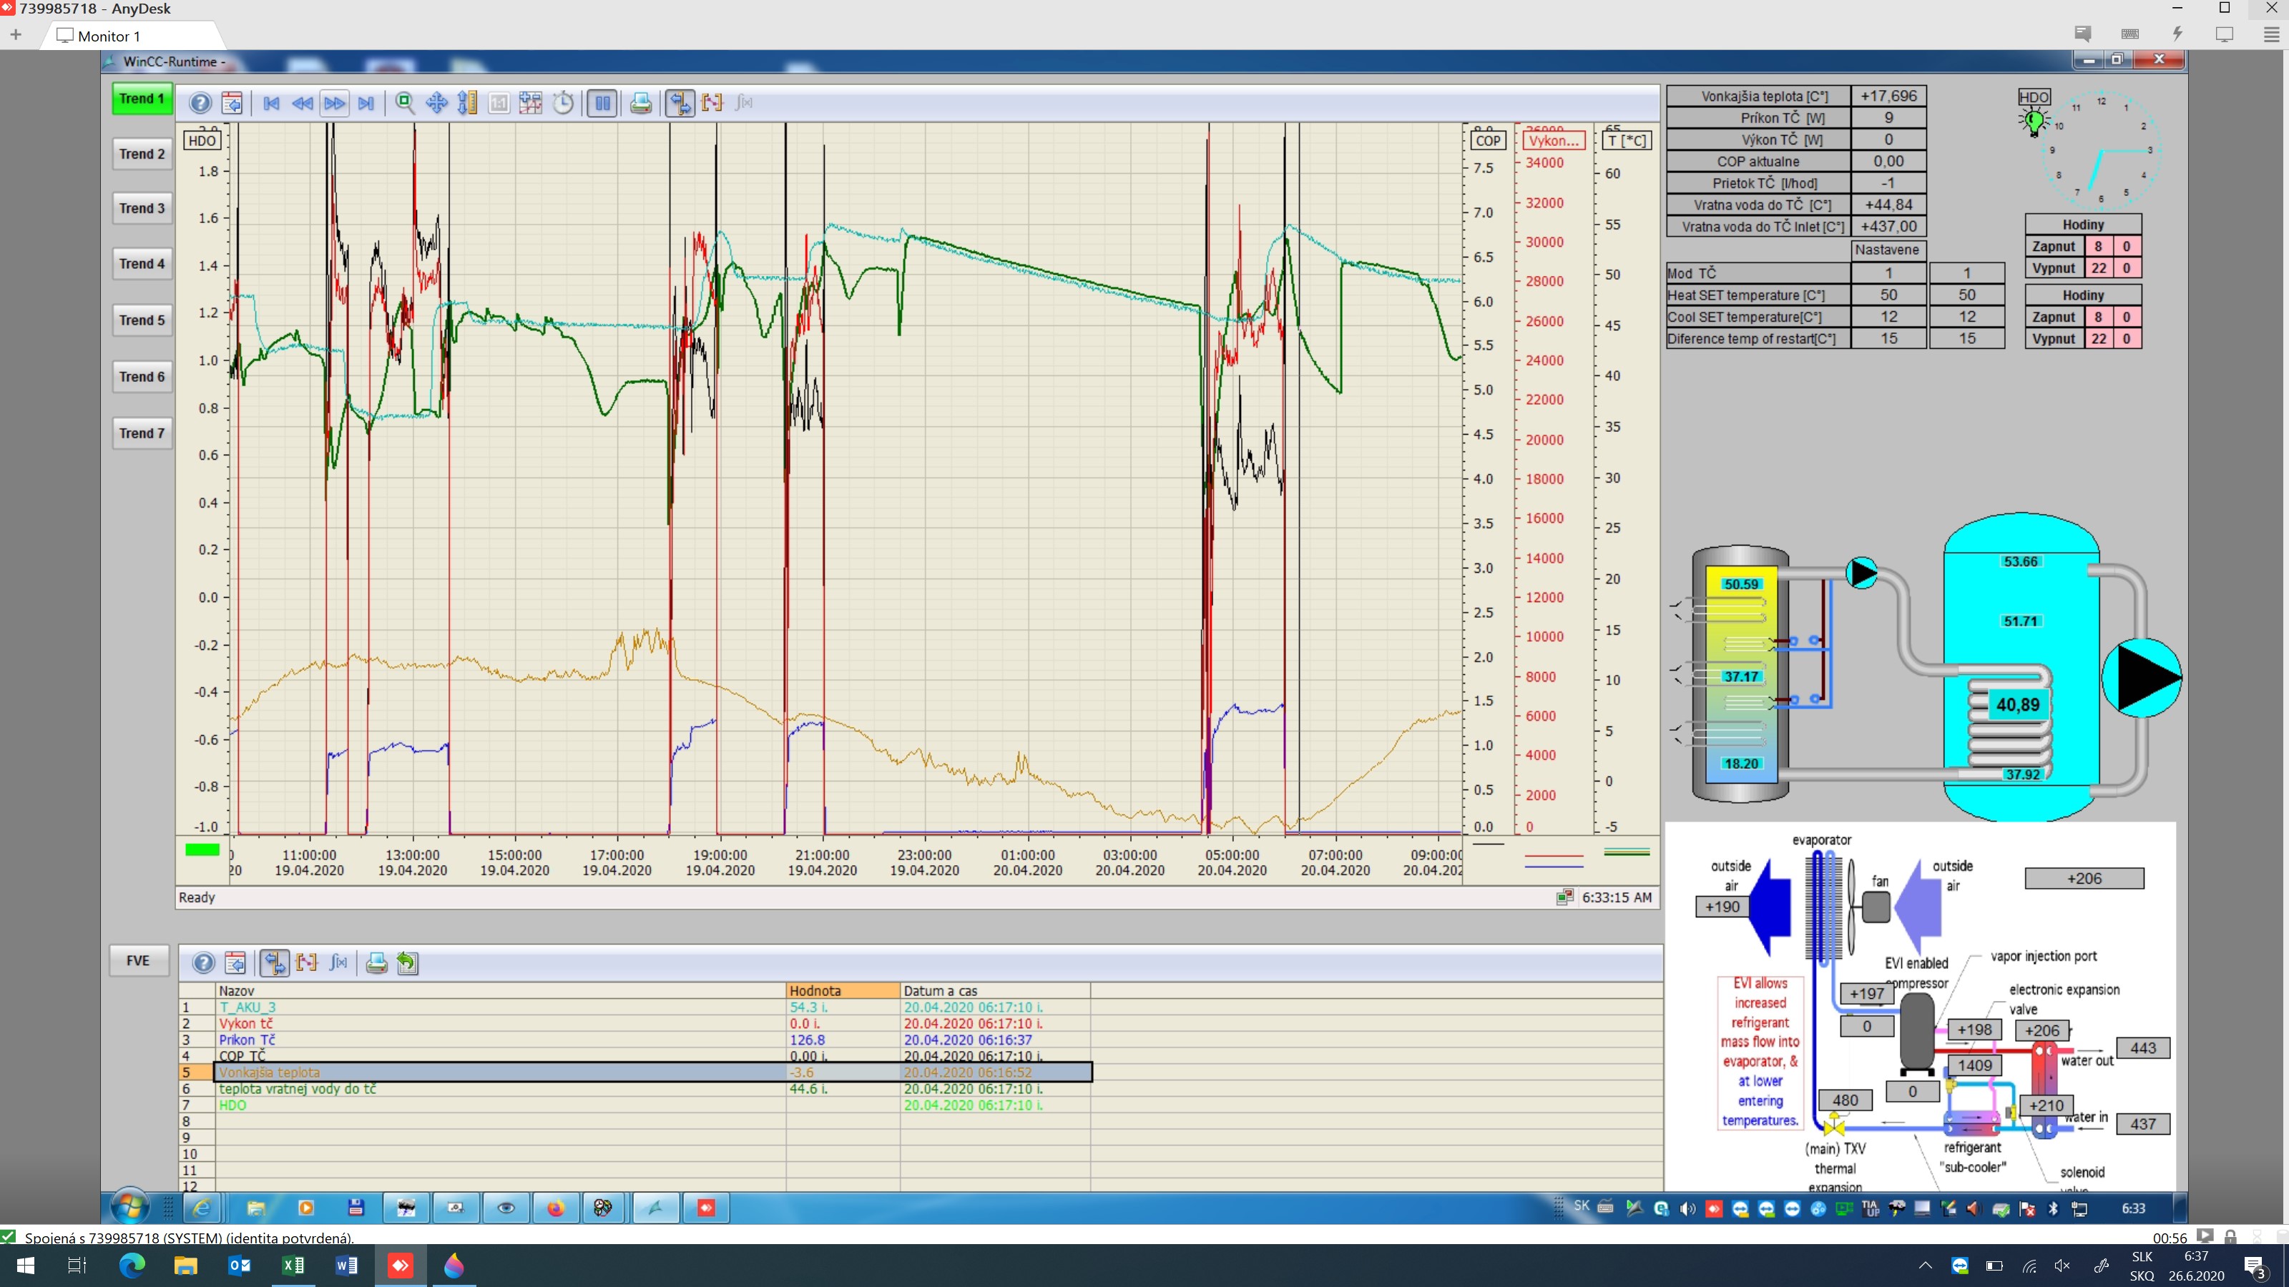The height and width of the screenshot is (1287, 2289).
Task: Print the trend chart
Action: coord(641,103)
